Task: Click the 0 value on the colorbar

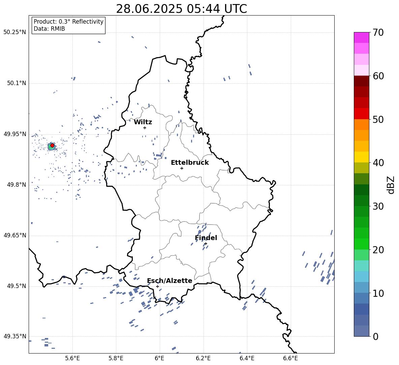Action: point(375,336)
